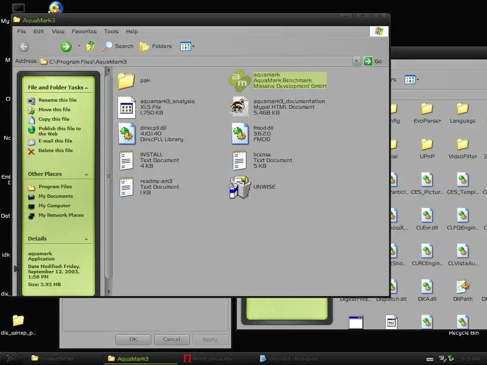Click the Cancel button in dialog

[x=172, y=339]
